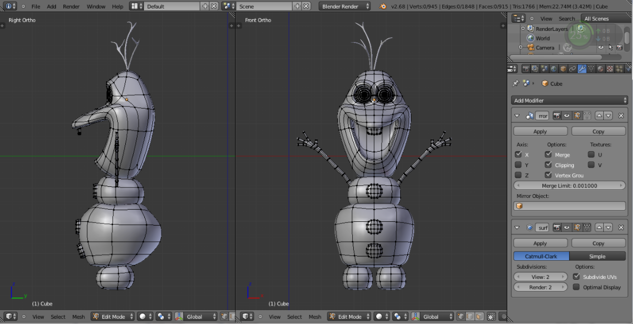Click the World globe icon in outliner

pos(531,38)
